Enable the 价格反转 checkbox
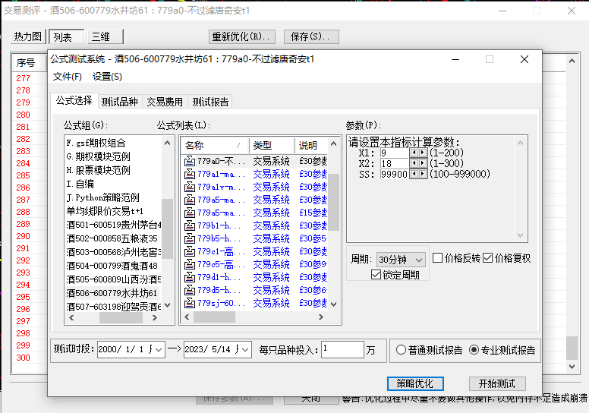This screenshot has height=413, width=589. 438,258
